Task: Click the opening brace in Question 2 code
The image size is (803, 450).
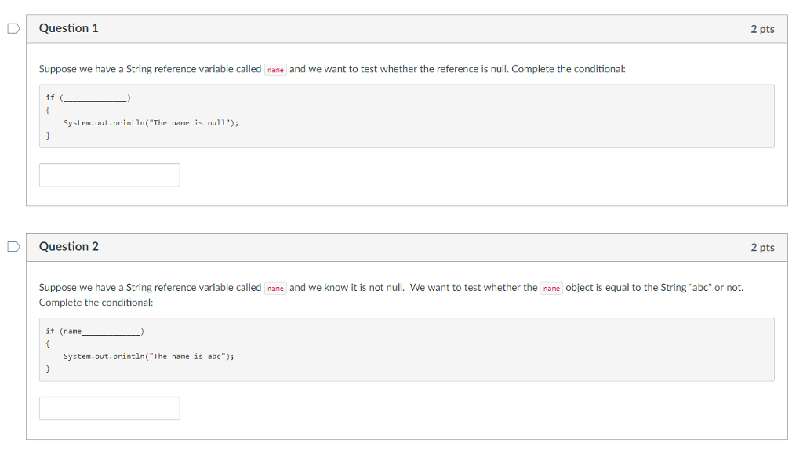Action: click(x=48, y=343)
